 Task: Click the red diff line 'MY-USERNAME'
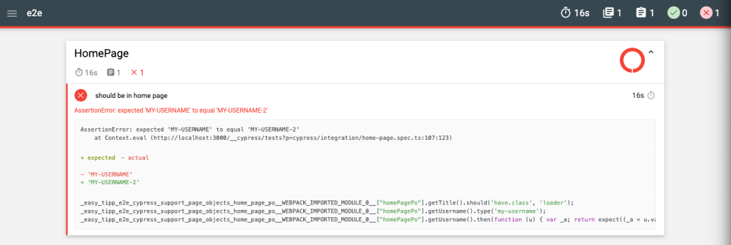(107, 174)
